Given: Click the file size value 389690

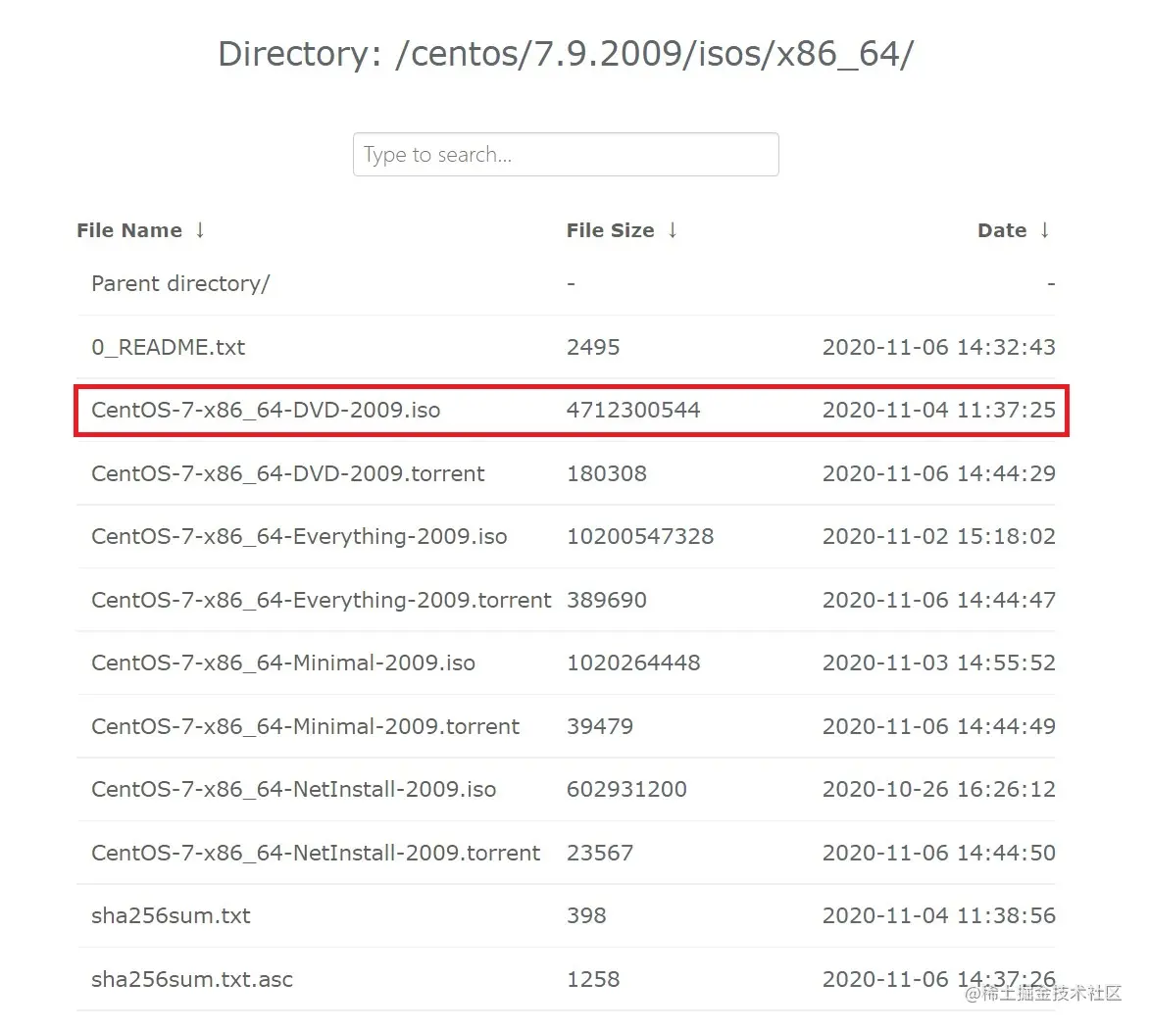Looking at the screenshot, I should (606, 600).
